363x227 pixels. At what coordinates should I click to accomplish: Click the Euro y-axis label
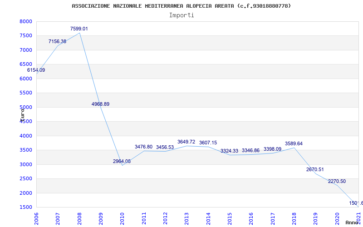click(22, 115)
